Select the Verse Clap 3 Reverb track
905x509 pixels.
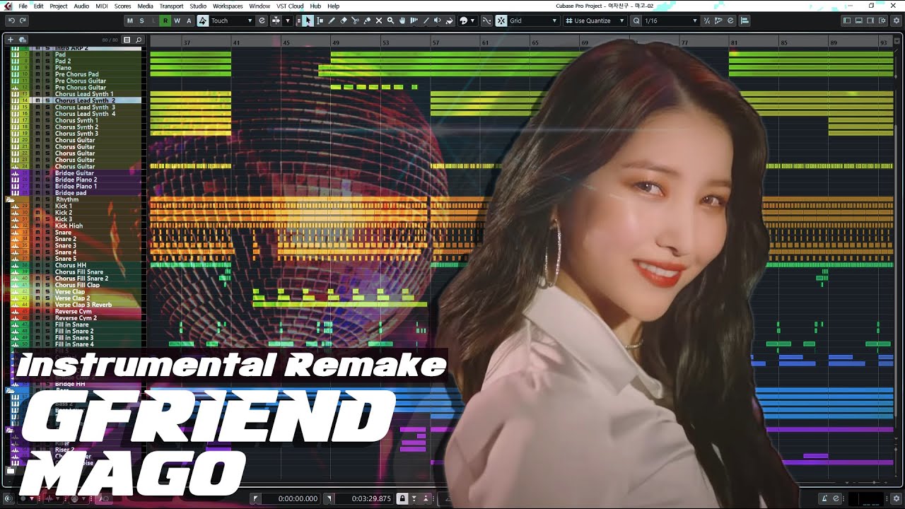(83, 305)
